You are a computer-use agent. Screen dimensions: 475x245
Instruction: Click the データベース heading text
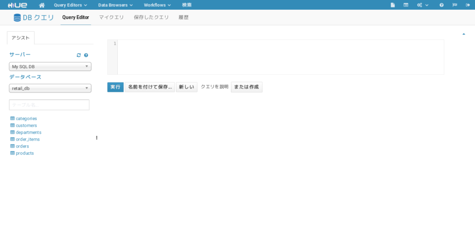pyautogui.click(x=26, y=77)
